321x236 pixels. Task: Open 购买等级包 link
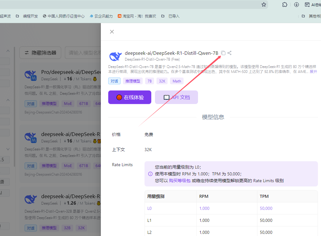point(180,181)
